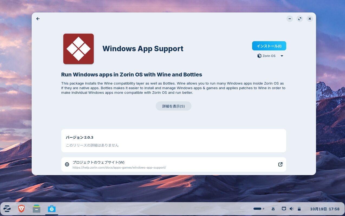
Task: Click the red Windows App Support logo
Action: [79, 49]
